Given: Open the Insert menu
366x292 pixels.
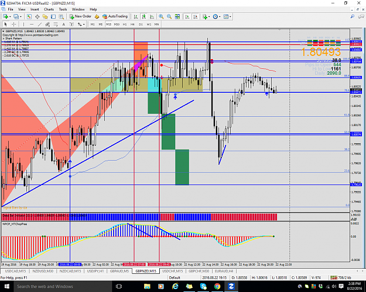Looking at the screenshot, I should 35,9.
